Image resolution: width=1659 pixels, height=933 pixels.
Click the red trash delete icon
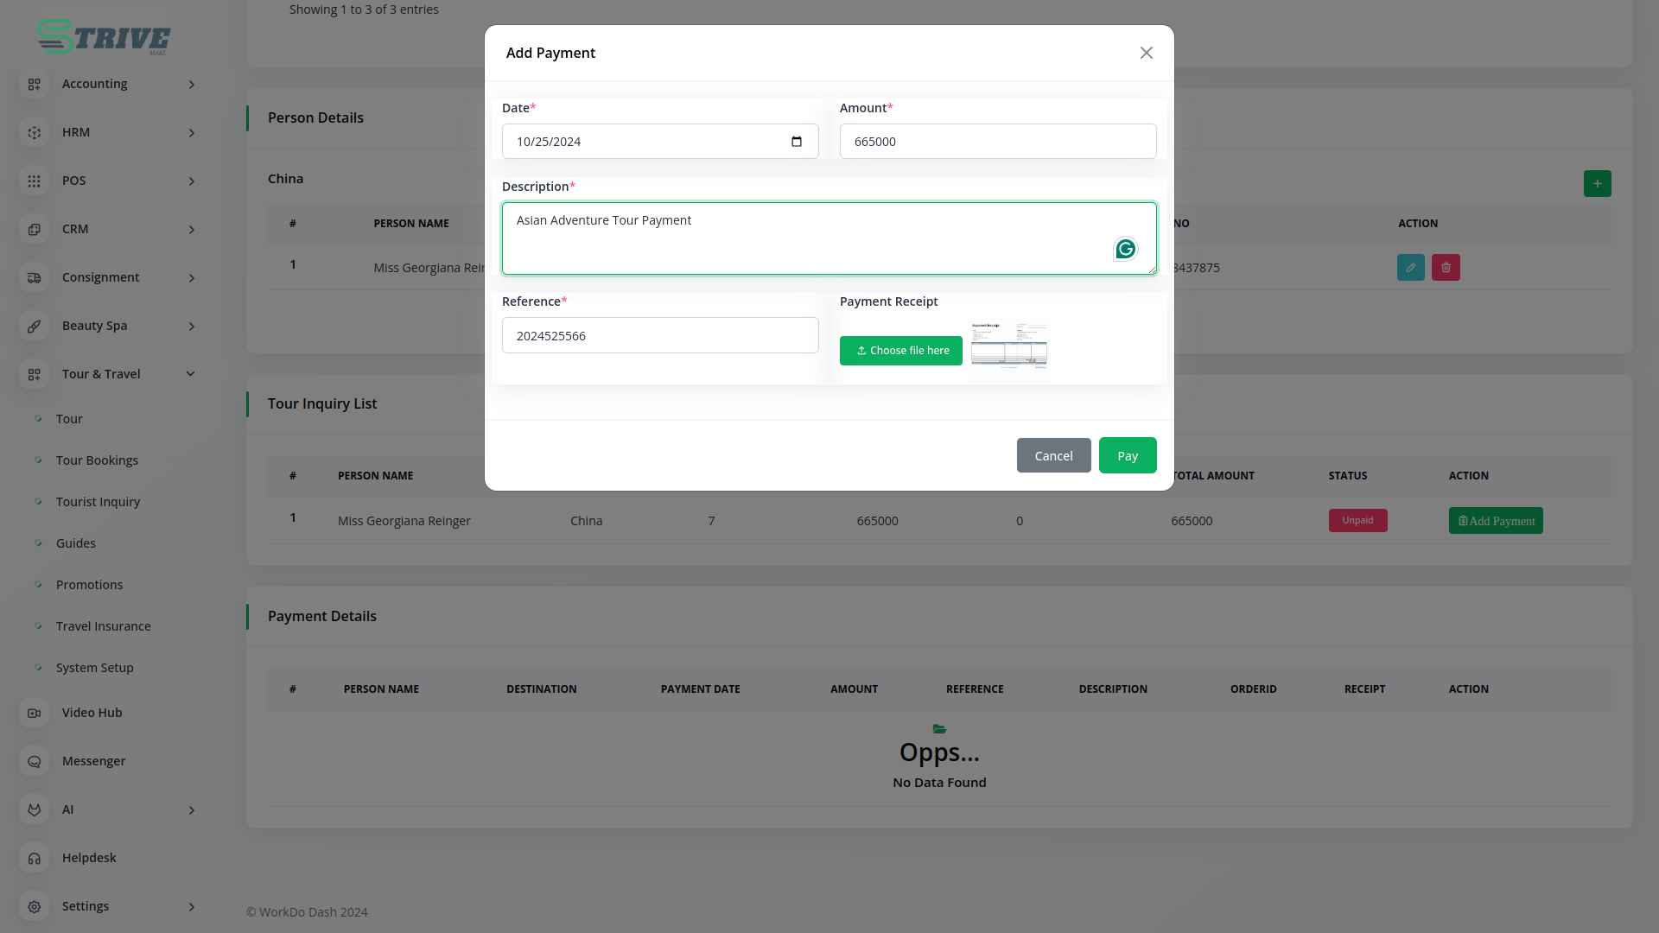click(1446, 268)
